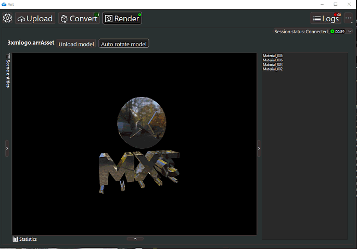The image size is (357, 249).
Task: Open the three-dot more options menu
Action: [348, 19]
